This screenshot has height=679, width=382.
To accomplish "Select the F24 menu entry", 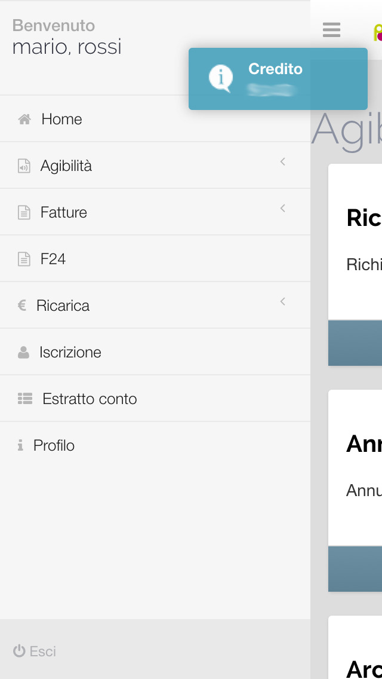I will (x=53, y=259).
